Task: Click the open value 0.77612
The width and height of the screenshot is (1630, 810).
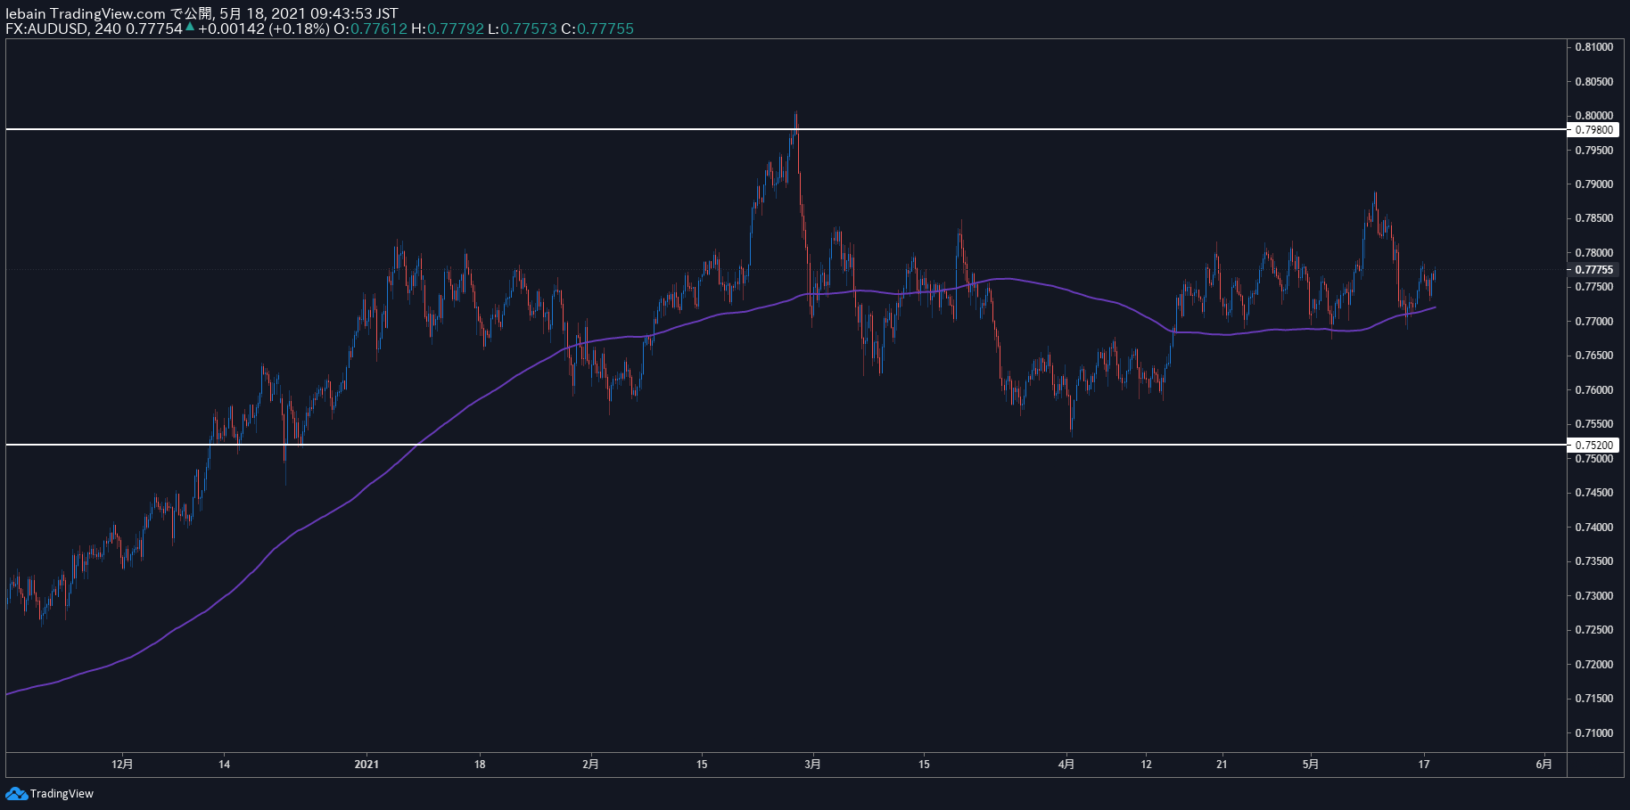Action: [x=378, y=29]
